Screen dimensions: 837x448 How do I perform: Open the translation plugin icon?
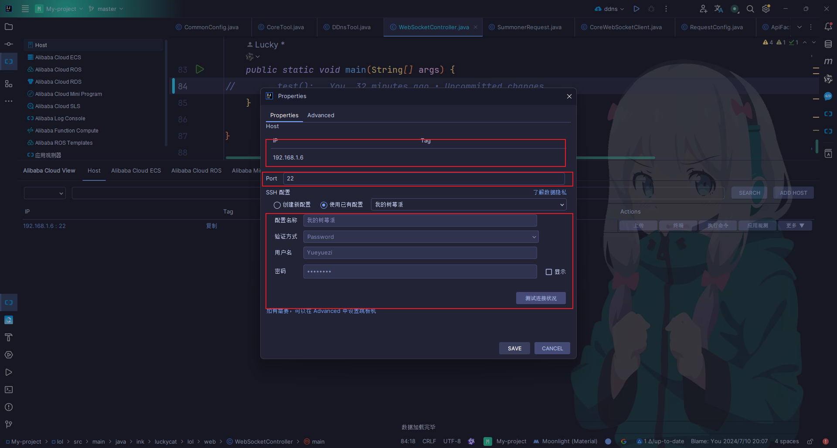click(x=718, y=9)
